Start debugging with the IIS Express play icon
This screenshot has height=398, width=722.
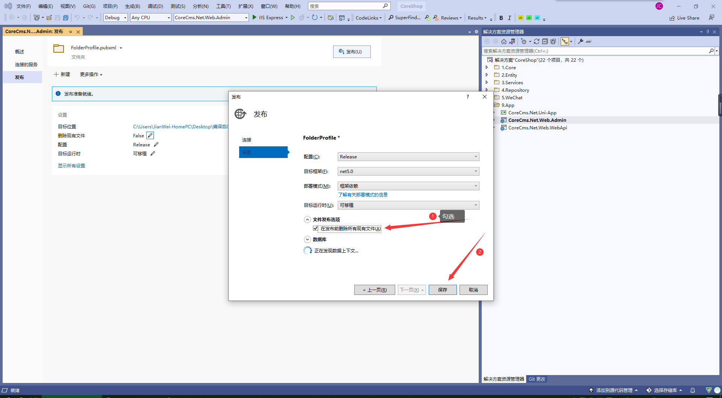pyautogui.click(x=255, y=17)
